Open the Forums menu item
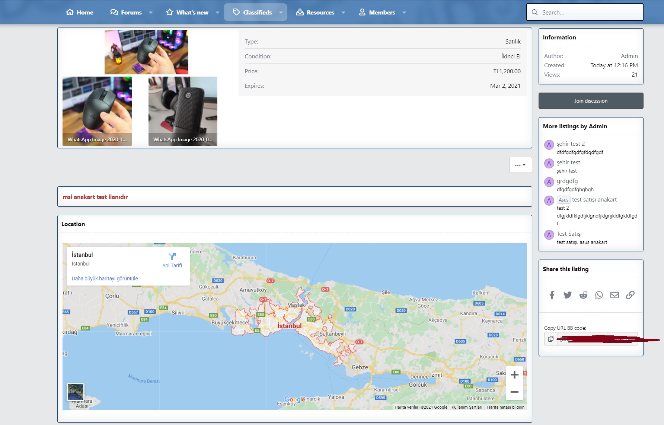 pyautogui.click(x=126, y=12)
